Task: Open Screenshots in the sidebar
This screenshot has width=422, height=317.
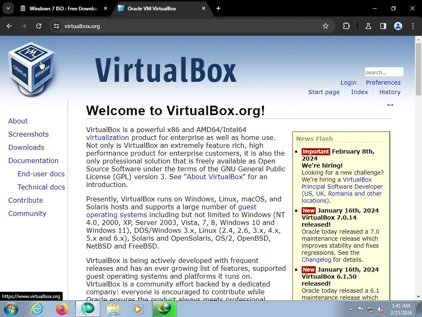Action: coord(28,134)
